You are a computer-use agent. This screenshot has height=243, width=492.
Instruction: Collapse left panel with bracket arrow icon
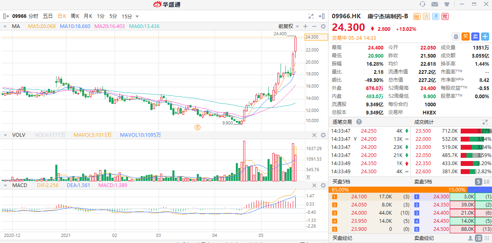(5, 16)
